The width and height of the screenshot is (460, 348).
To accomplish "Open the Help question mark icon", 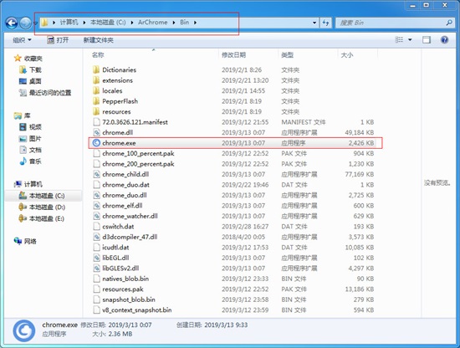I will (x=444, y=39).
